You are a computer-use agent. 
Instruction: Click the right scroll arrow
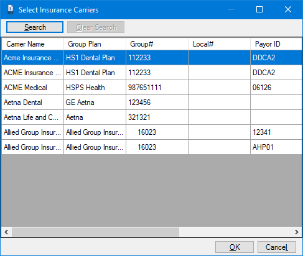(297, 232)
